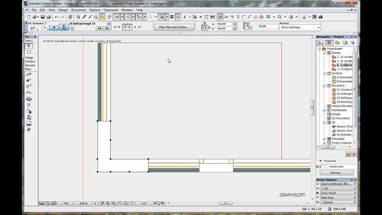
Task: Click next library part double-arrow button
Action: coord(107,28)
